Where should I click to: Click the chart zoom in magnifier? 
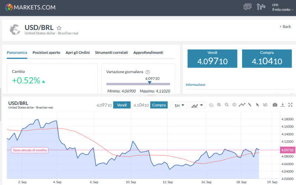[x=219, y=105]
